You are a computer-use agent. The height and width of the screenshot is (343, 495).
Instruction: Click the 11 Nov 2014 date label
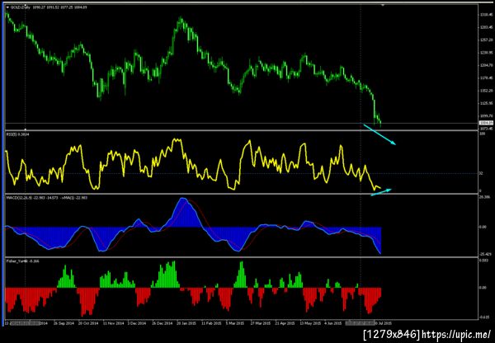[114, 323]
